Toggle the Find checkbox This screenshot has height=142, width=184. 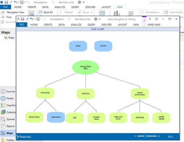3,17
